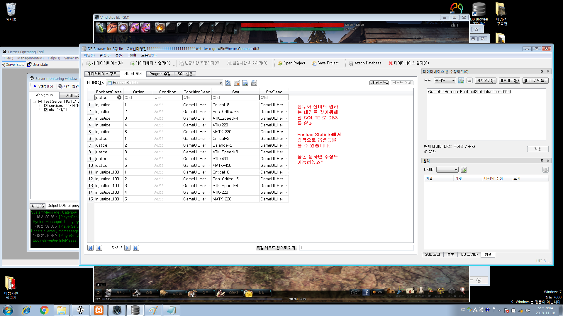
Task: Switch to the SQL 실행 tab
Action: tap(185, 74)
